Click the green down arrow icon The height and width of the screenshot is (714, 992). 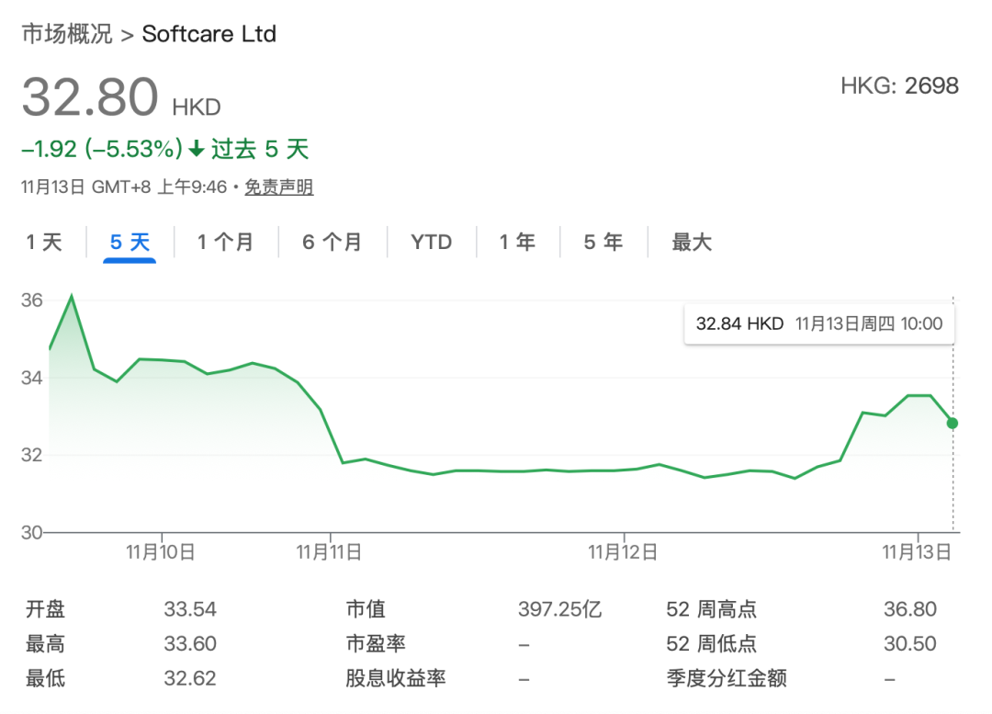click(197, 149)
